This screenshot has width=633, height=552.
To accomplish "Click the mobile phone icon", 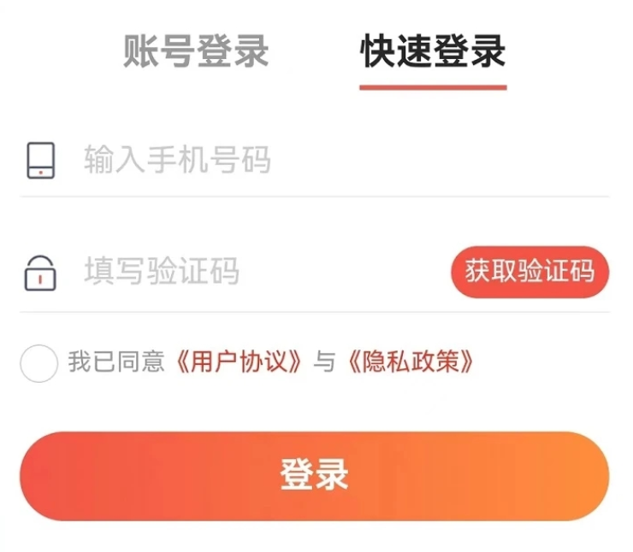I will [x=40, y=161].
